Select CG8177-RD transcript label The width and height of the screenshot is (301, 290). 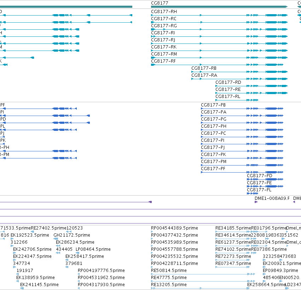coord(228,82)
